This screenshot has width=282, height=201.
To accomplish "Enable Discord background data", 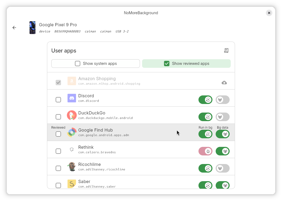I will 223,100.
